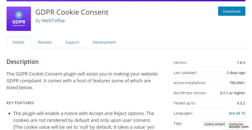Image resolution: width=252 pixels, height=130 pixels.
Task: Click the Description heading
Action: click(22, 62)
